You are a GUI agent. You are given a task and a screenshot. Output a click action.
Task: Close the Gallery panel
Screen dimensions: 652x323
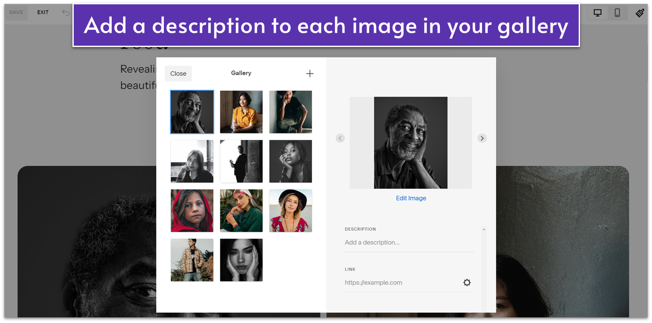[178, 74]
